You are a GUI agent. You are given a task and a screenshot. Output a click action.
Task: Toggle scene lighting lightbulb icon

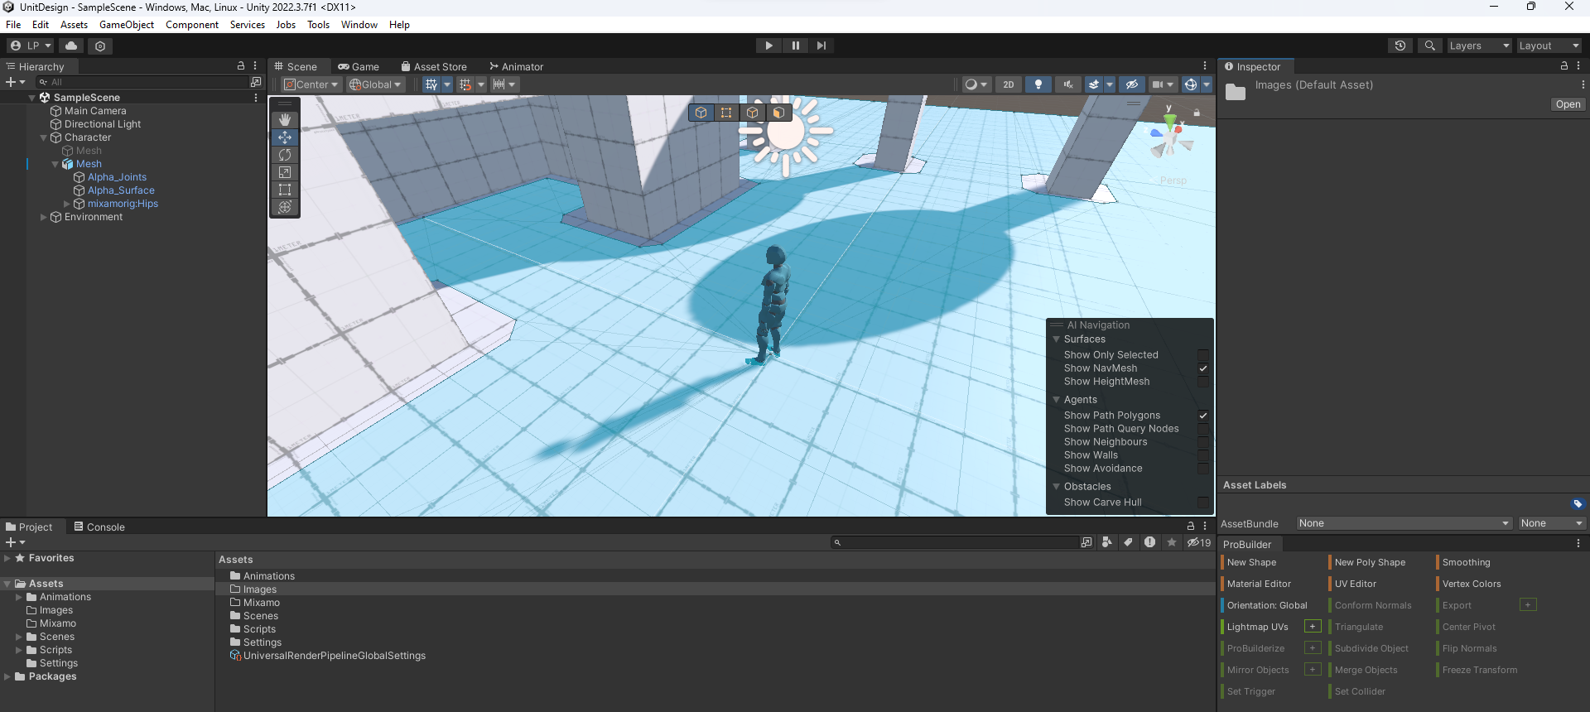click(x=1038, y=84)
